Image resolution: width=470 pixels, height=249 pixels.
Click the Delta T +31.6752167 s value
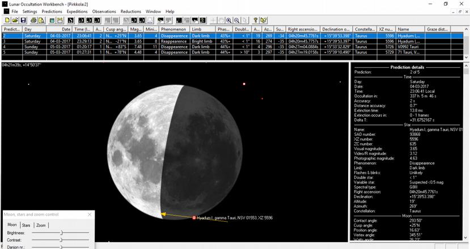point(424,120)
